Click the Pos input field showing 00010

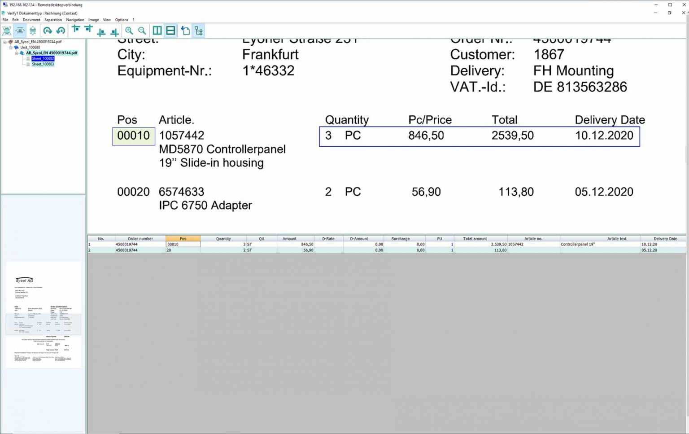point(182,244)
